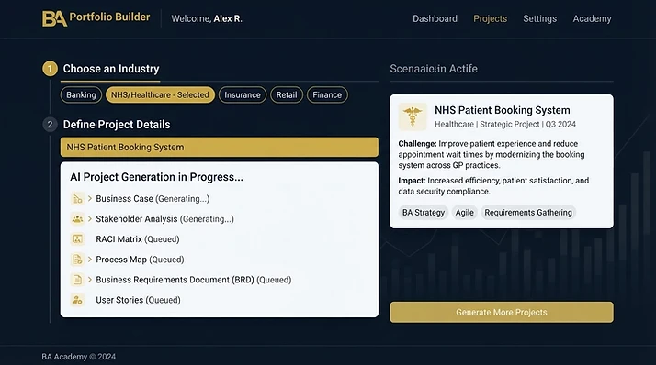Open the Projects nav item

click(490, 18)
